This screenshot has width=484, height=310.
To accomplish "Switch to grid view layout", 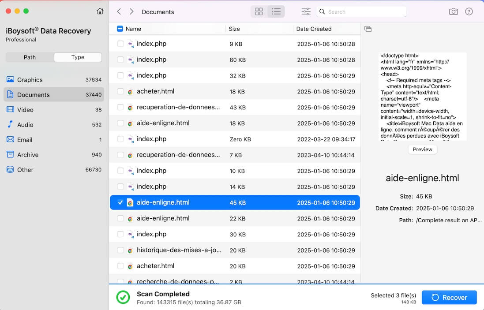I will click(259, 12).
